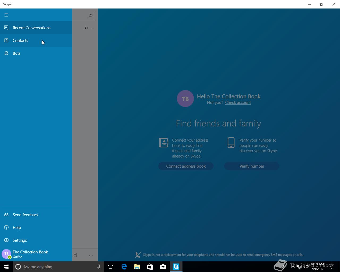Click the feedback quotes icon
This screenshot has height=272, width=340.
pos(6,215)
